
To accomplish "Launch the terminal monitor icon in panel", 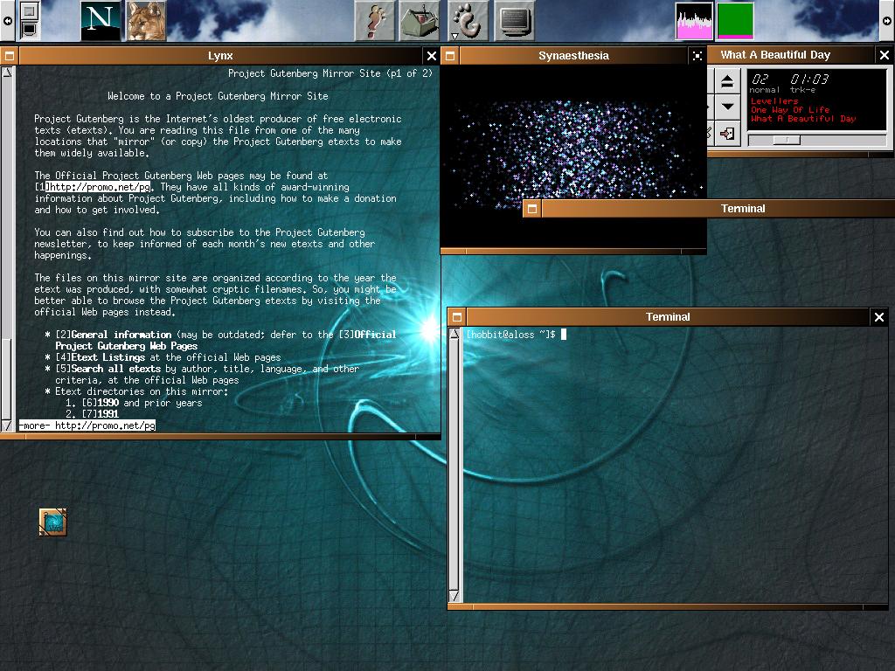I will click(x=514, y=21).
